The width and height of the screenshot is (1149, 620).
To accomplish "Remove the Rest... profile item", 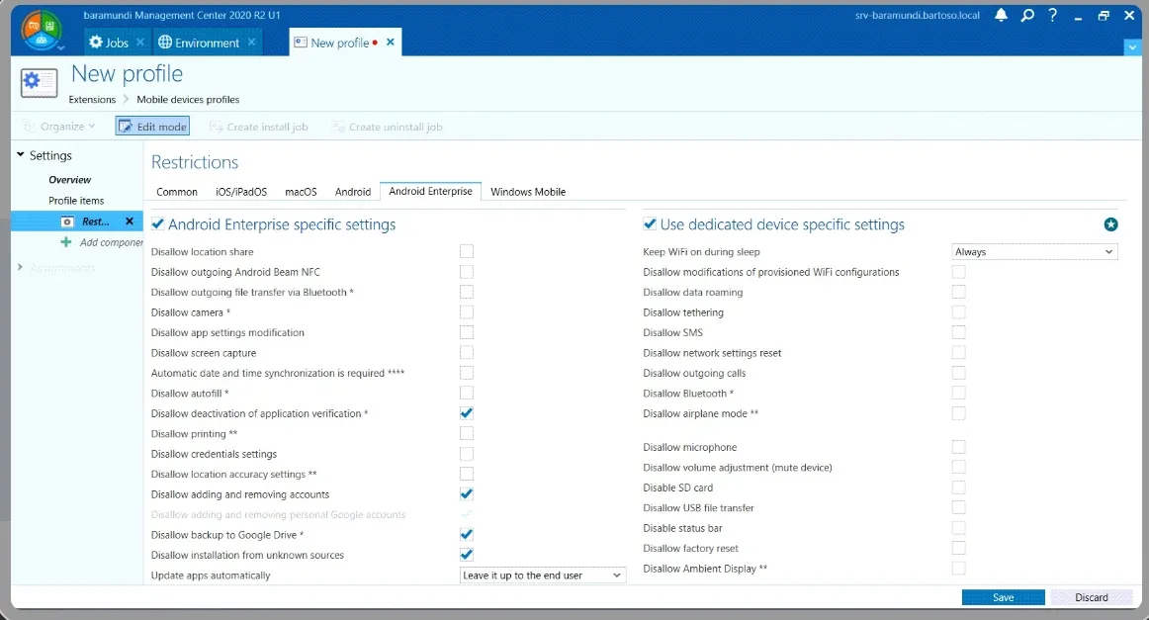I will point(129,221).
